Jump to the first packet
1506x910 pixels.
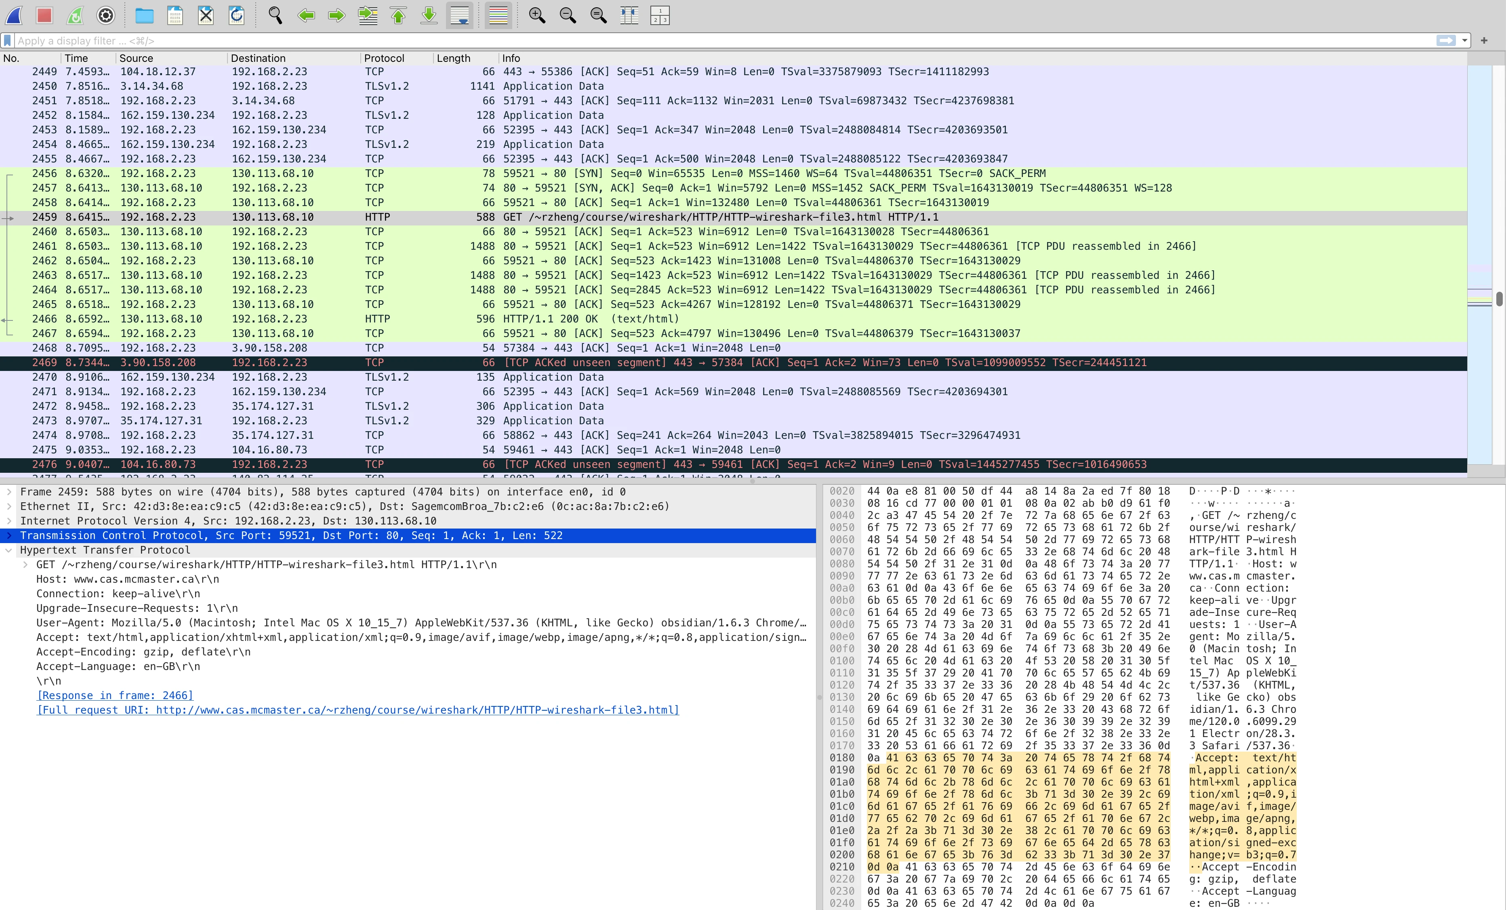(398, 15)
